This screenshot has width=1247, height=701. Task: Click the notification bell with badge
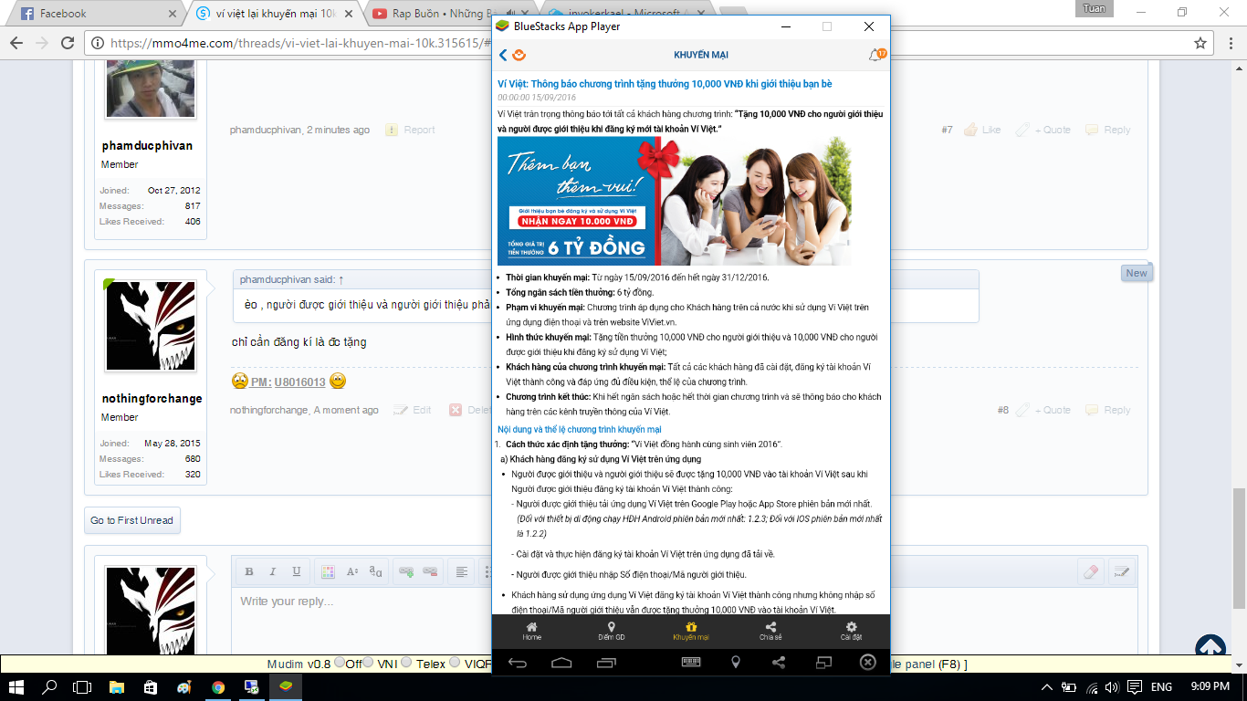click(x=875, y=56)
